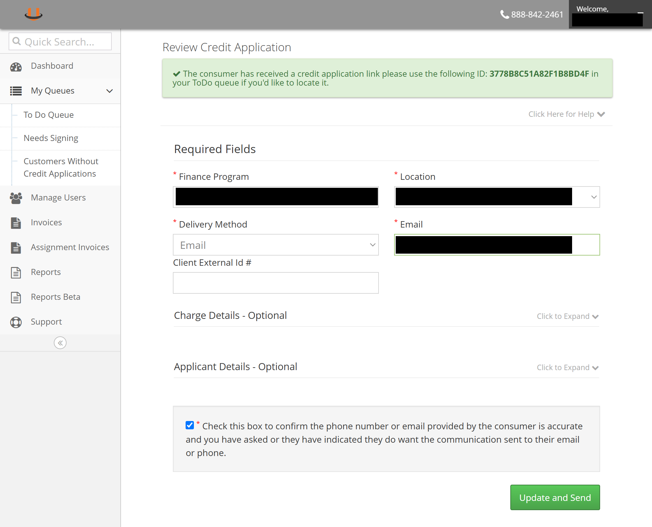Click the My Queues list icon

click(x=16, y=91)
